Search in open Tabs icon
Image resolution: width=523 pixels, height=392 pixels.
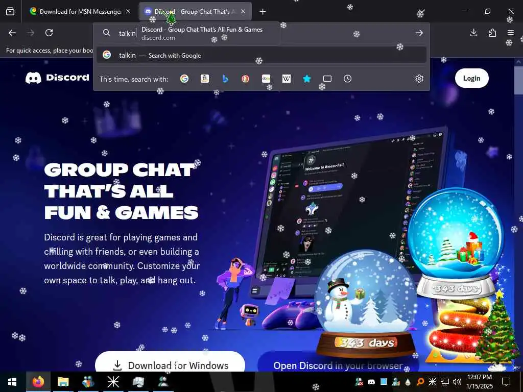[327, 79]
